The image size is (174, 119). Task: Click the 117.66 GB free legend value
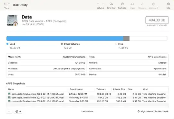(123, 48)
